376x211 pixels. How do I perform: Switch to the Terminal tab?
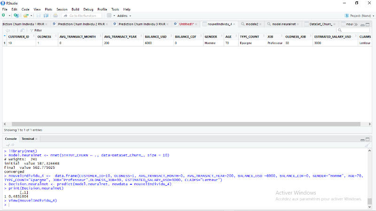(x=28, y=139)
